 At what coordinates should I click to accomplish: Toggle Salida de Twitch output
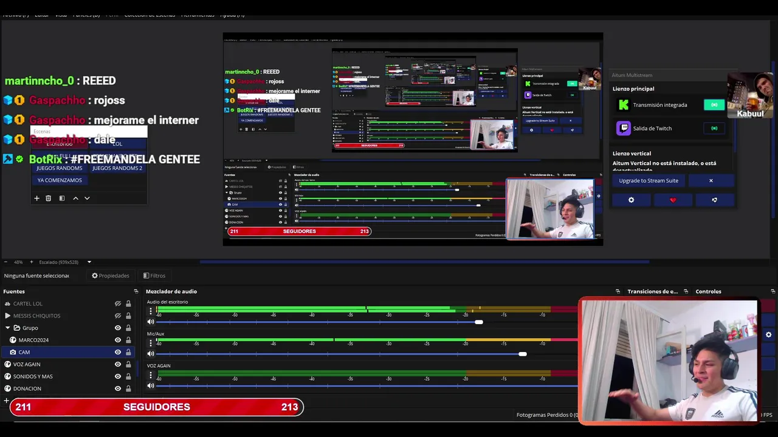(x=714, y=128)
